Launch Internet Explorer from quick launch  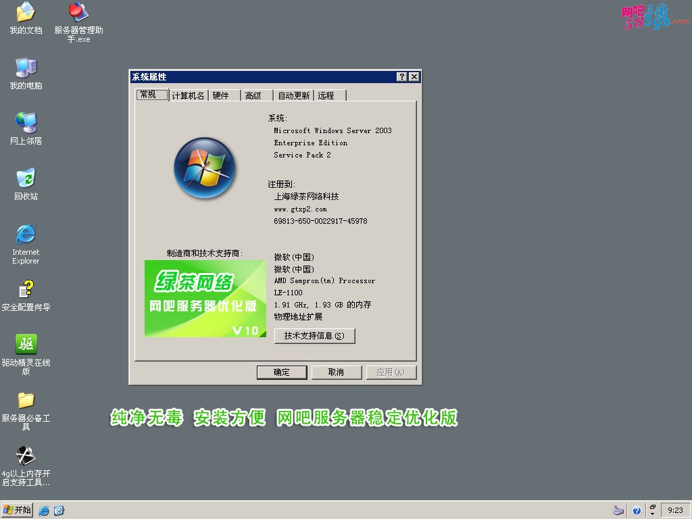pos(44,511)
